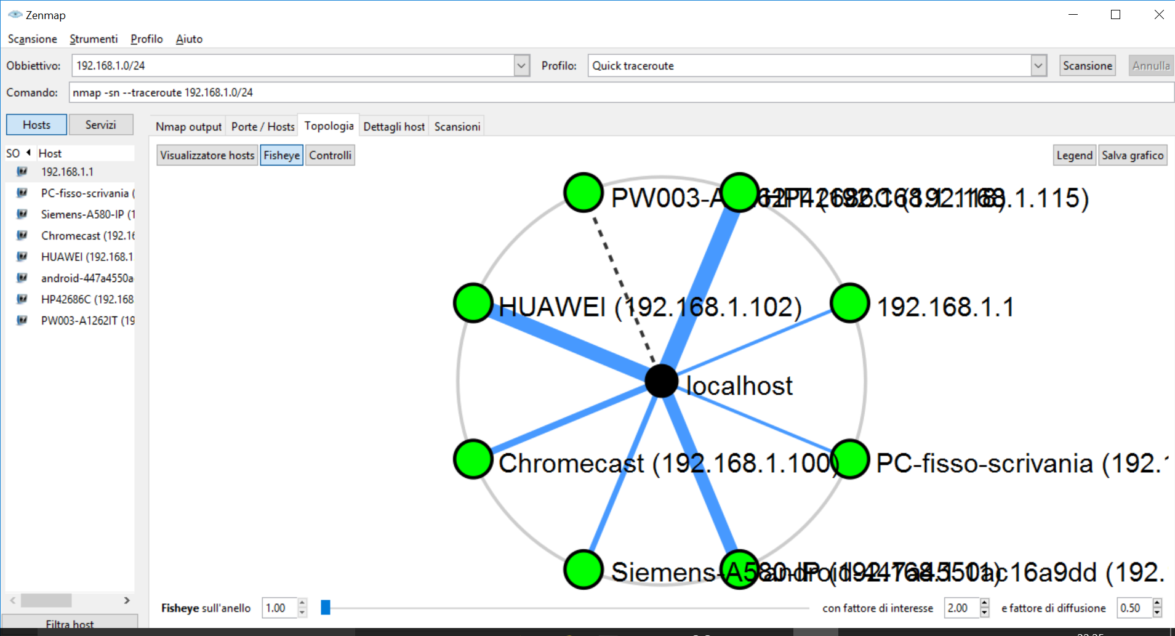Viewport: 1175px width, 636px height.
Task: Toggle the Legend button
Action: (x=1075, y=155)
